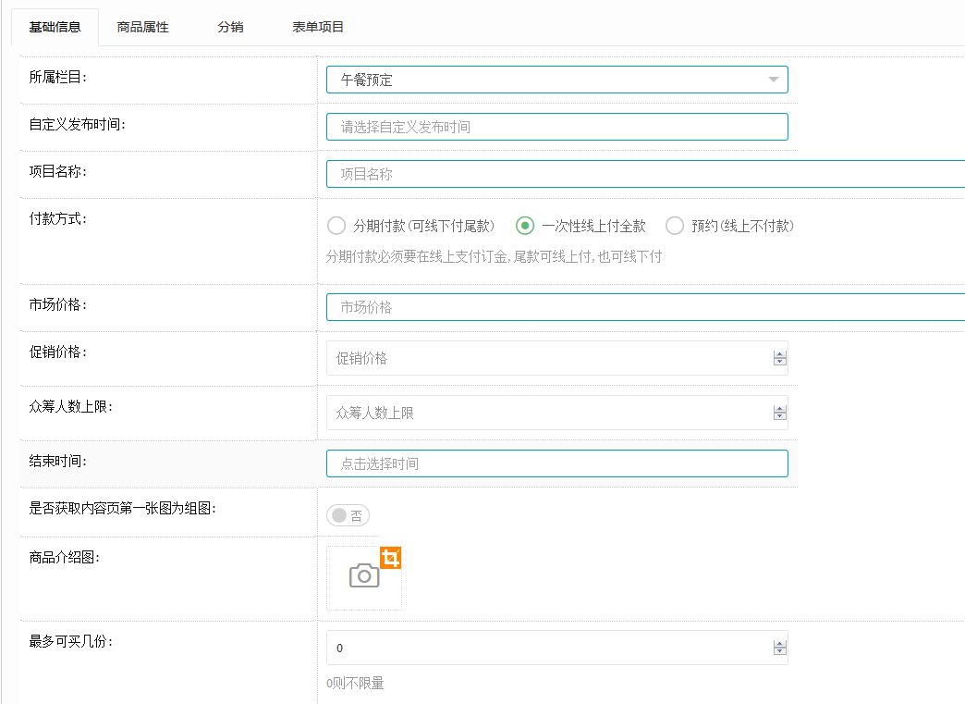
Task: Select 一次性线上付全款 radio option
Action: 525,226
